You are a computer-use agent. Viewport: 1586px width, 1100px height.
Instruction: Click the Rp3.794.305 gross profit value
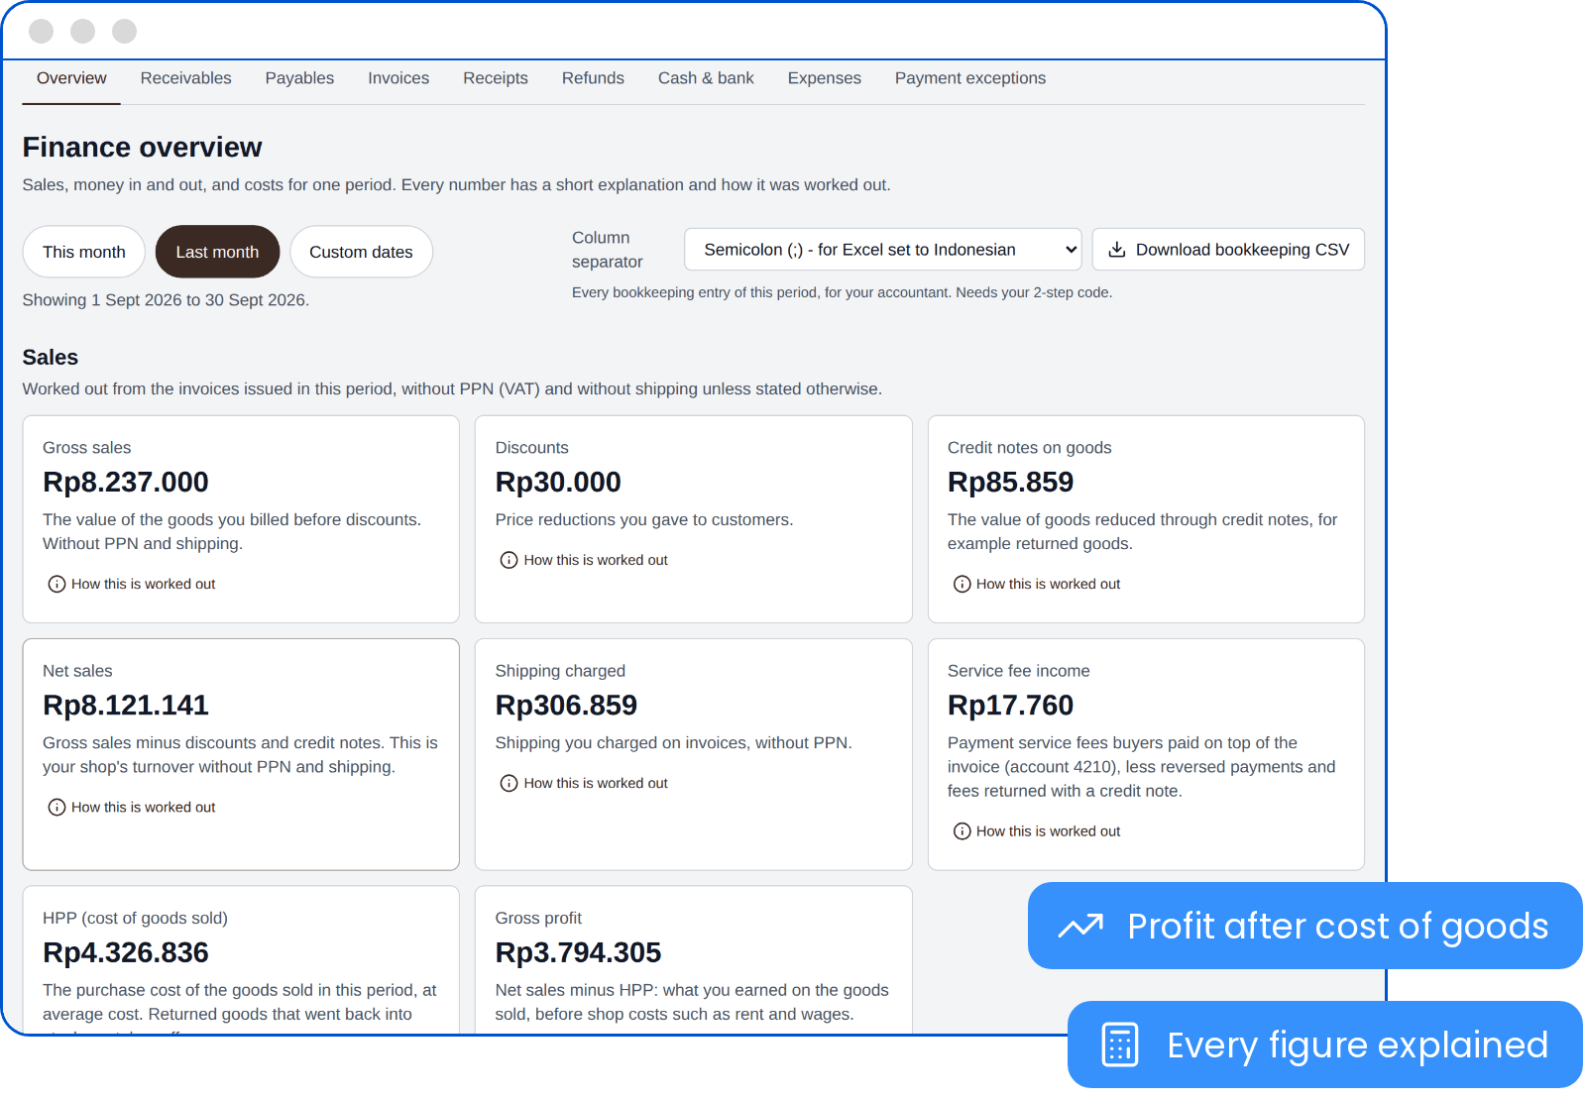coord(578,953)
